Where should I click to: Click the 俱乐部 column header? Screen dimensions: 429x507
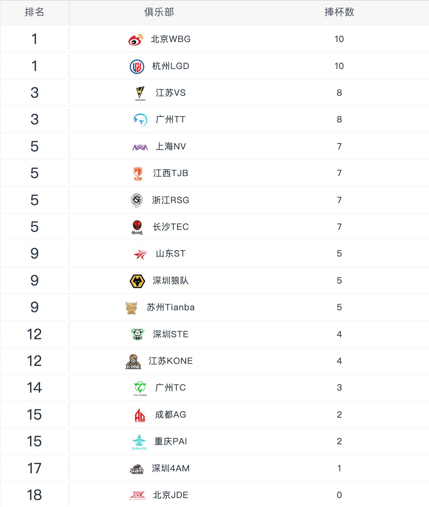click(x=159, y=12)
